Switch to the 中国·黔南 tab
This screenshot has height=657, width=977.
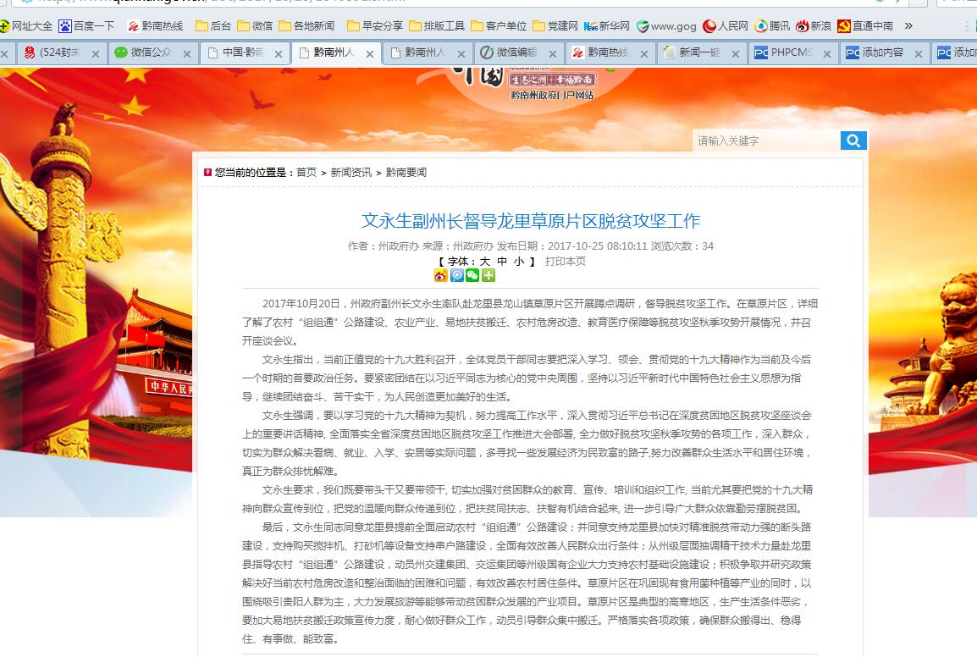click(x=244, y=53)
